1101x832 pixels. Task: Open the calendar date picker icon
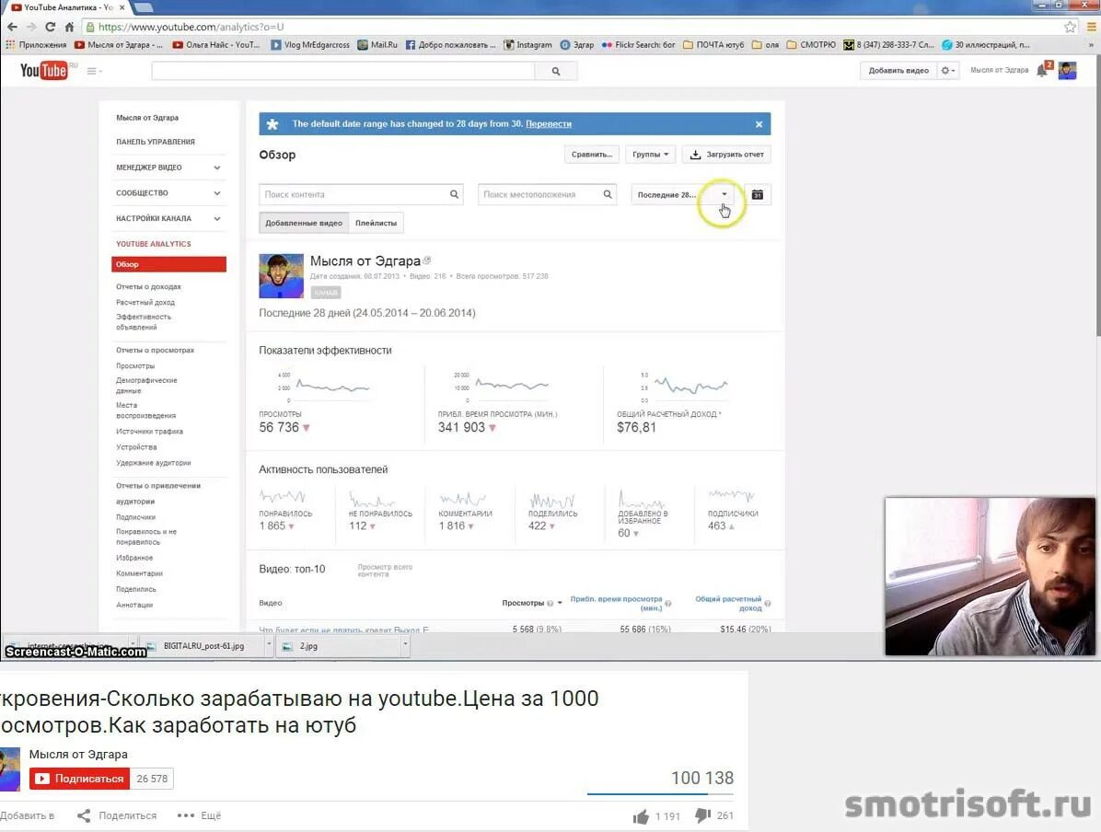pyautogui.click(x=757, y=194)
